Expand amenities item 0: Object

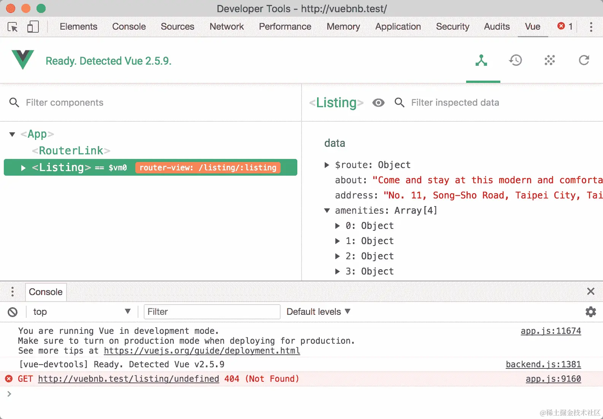[337, 225]
